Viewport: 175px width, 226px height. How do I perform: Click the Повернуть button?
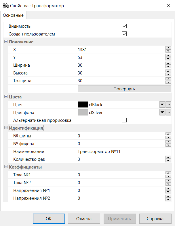click(124, 89)
